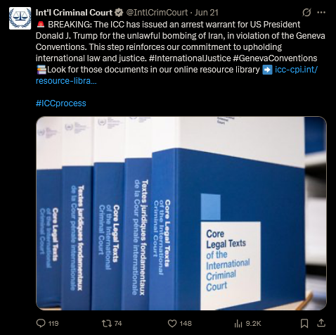Click the #InternationalJustice hashtag

tap(190, 58)
